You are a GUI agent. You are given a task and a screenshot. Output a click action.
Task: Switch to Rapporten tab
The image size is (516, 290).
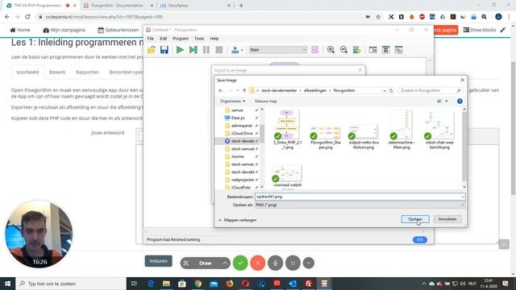click(x=87, y=72)
